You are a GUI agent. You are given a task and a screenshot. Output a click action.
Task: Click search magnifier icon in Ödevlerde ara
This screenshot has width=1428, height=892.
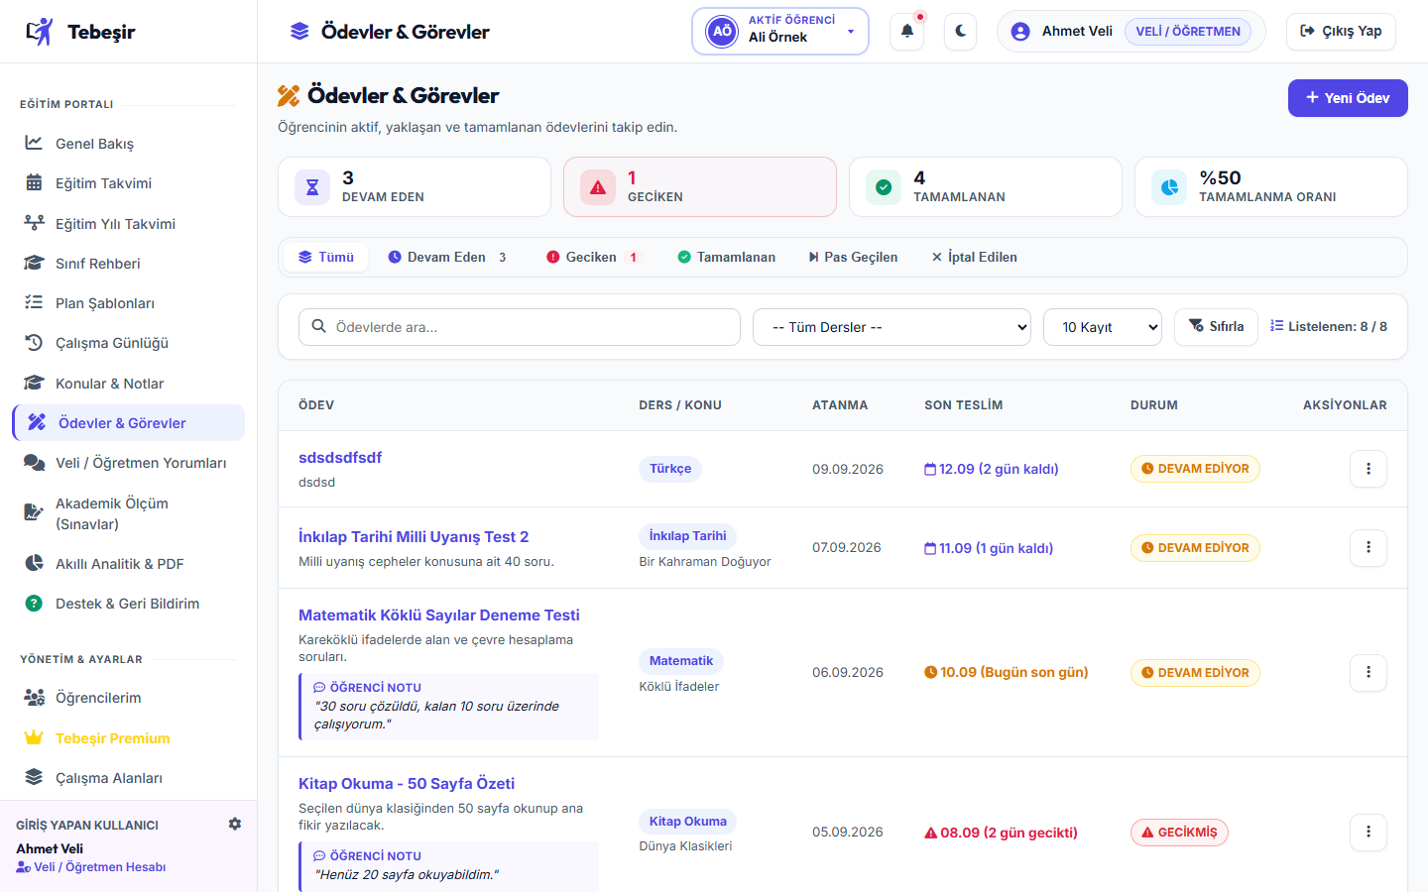click(318, 326)
